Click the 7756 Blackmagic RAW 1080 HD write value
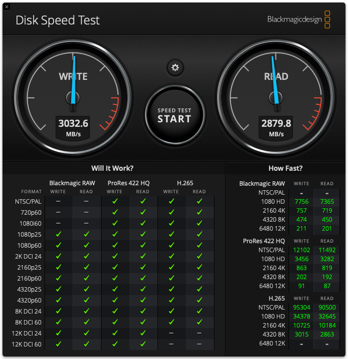This screenshot has height=359, width=348. coord(301,202)
